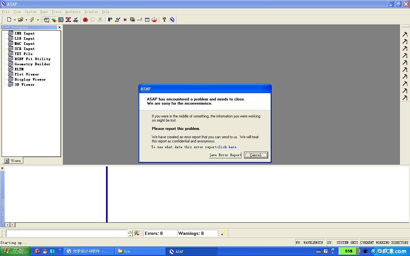The width and height of the screenshot is (410, 256).
Task: Click the red stop sign toolbar icon
Action: [85, 20]
